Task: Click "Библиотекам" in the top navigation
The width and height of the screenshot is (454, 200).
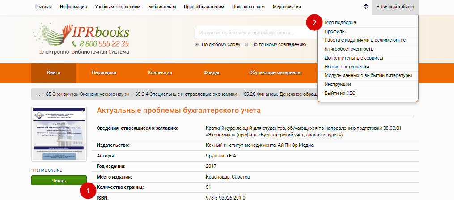Action: click(162, 7)
